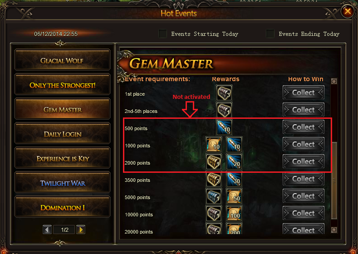Screen dimensions: 358x254
Task: Go to previous event list page arrow
Action: (47, 230)
